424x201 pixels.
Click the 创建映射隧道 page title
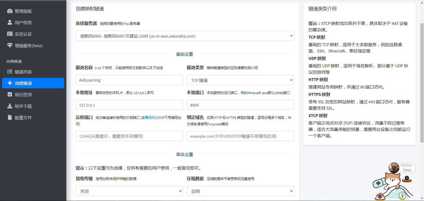(x=90, y=9)
